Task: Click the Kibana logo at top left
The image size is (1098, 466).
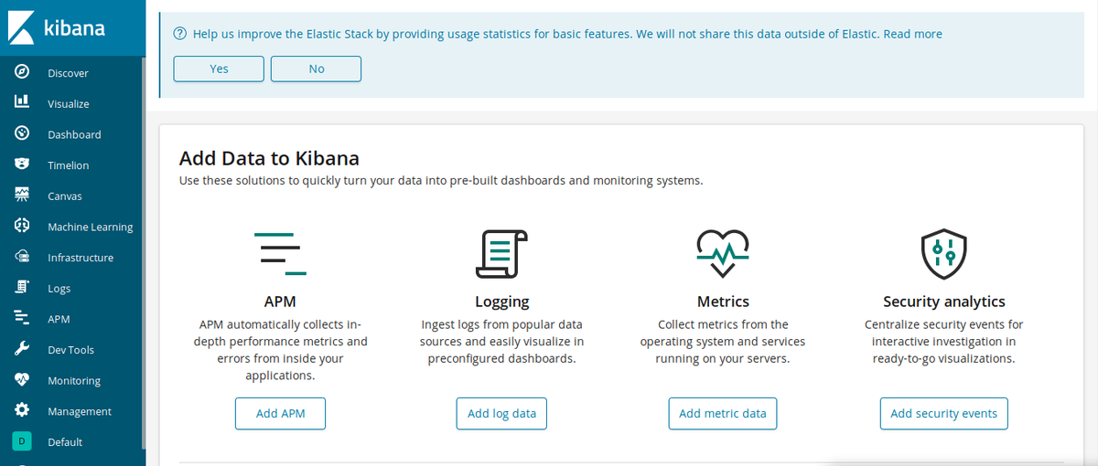Action: (59, 28)
